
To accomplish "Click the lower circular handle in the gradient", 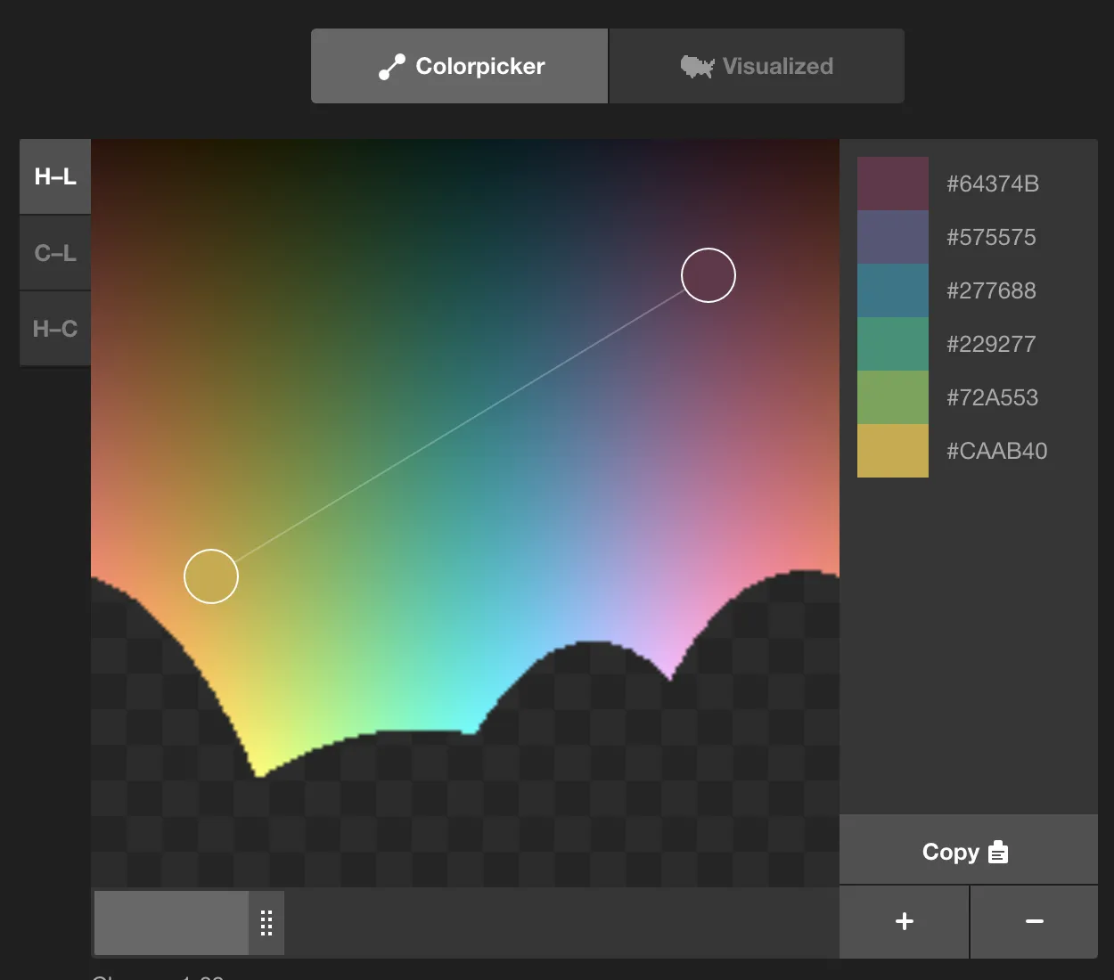I will tap(210, 576).
